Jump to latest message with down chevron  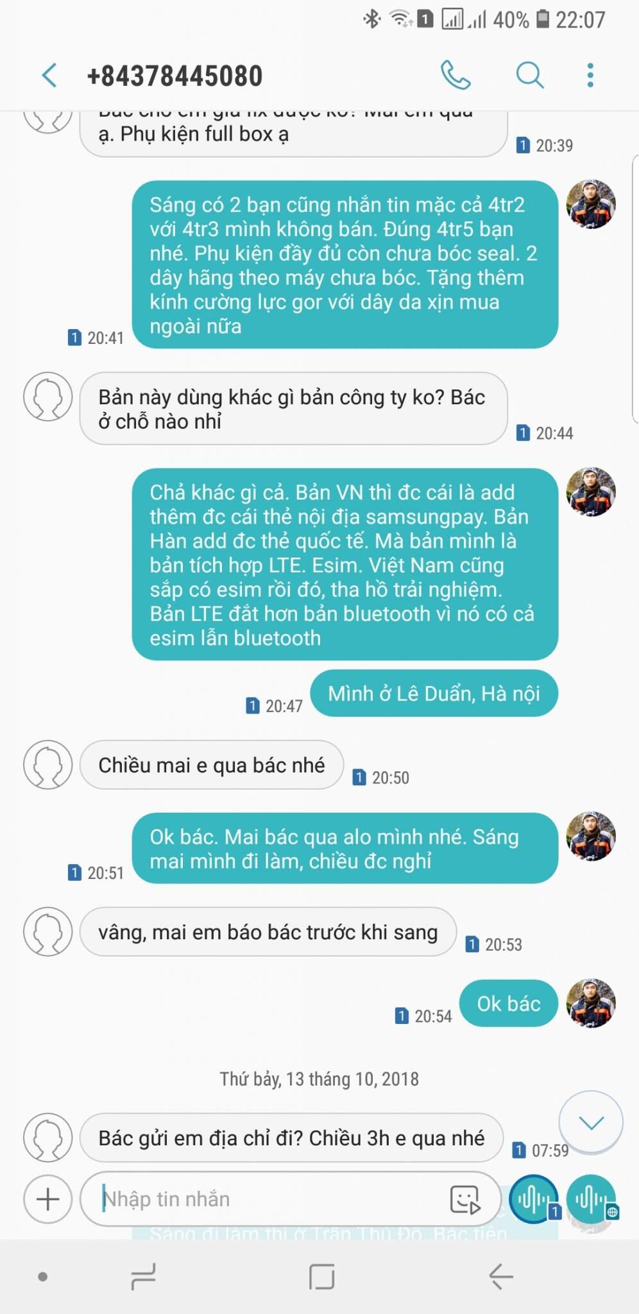coord(591,1122)
